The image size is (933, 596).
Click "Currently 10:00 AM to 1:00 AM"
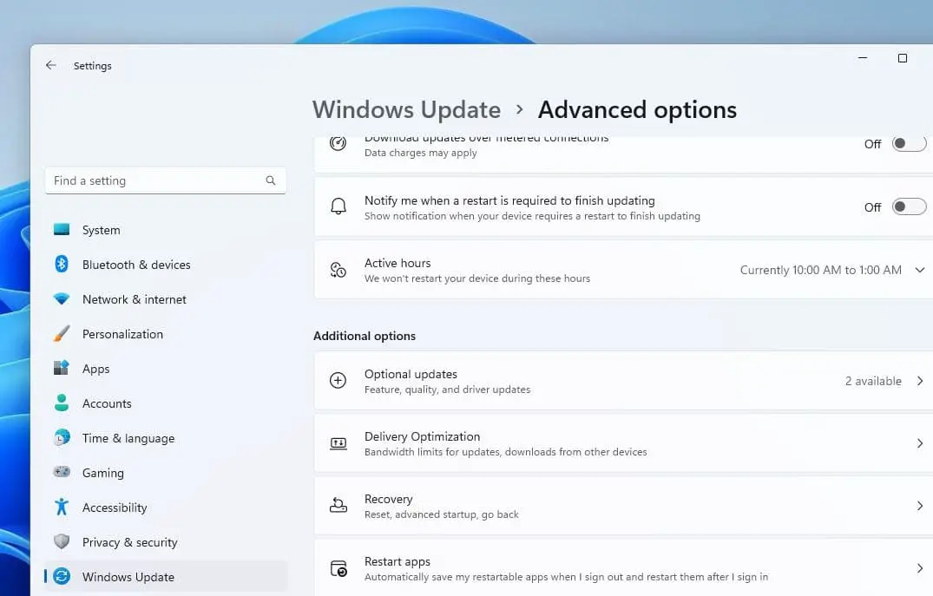(x=820, y=270)
